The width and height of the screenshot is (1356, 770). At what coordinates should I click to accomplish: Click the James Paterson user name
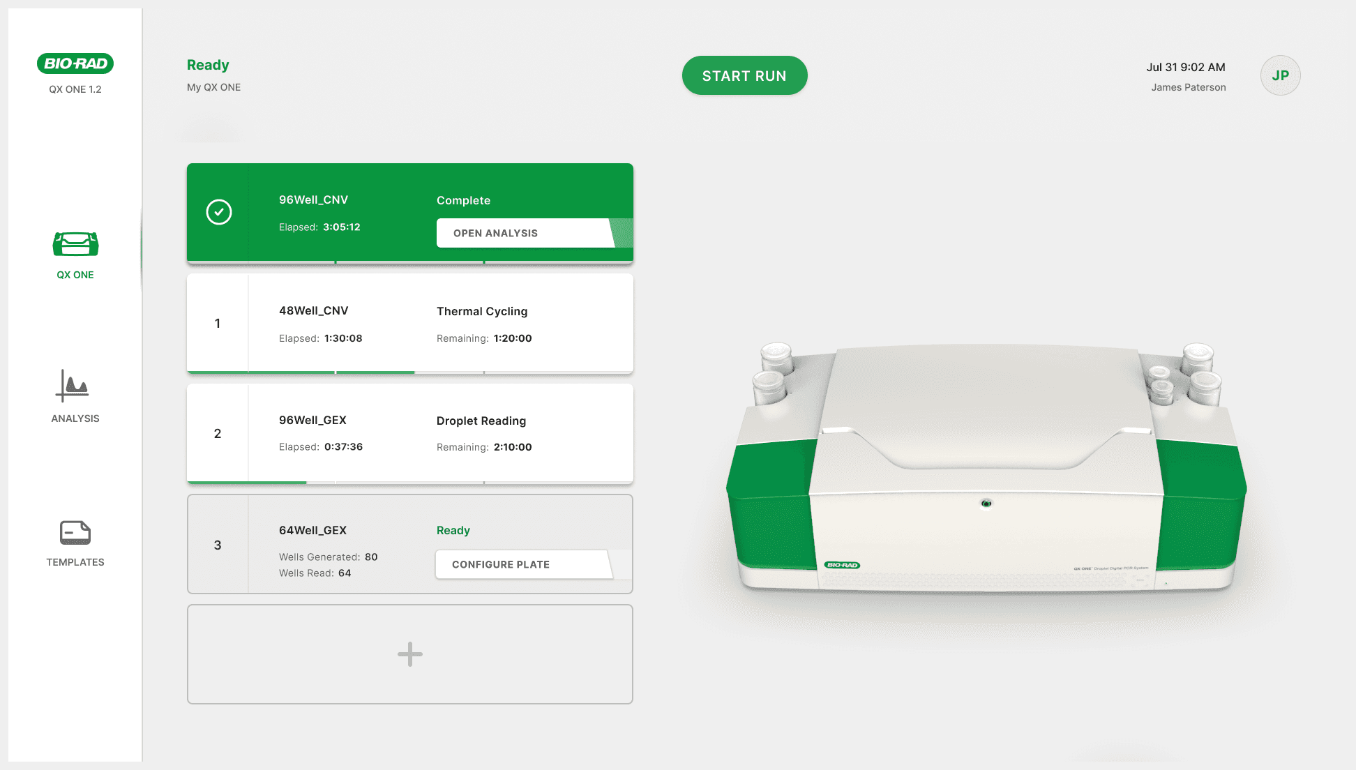click(1188, 87)
